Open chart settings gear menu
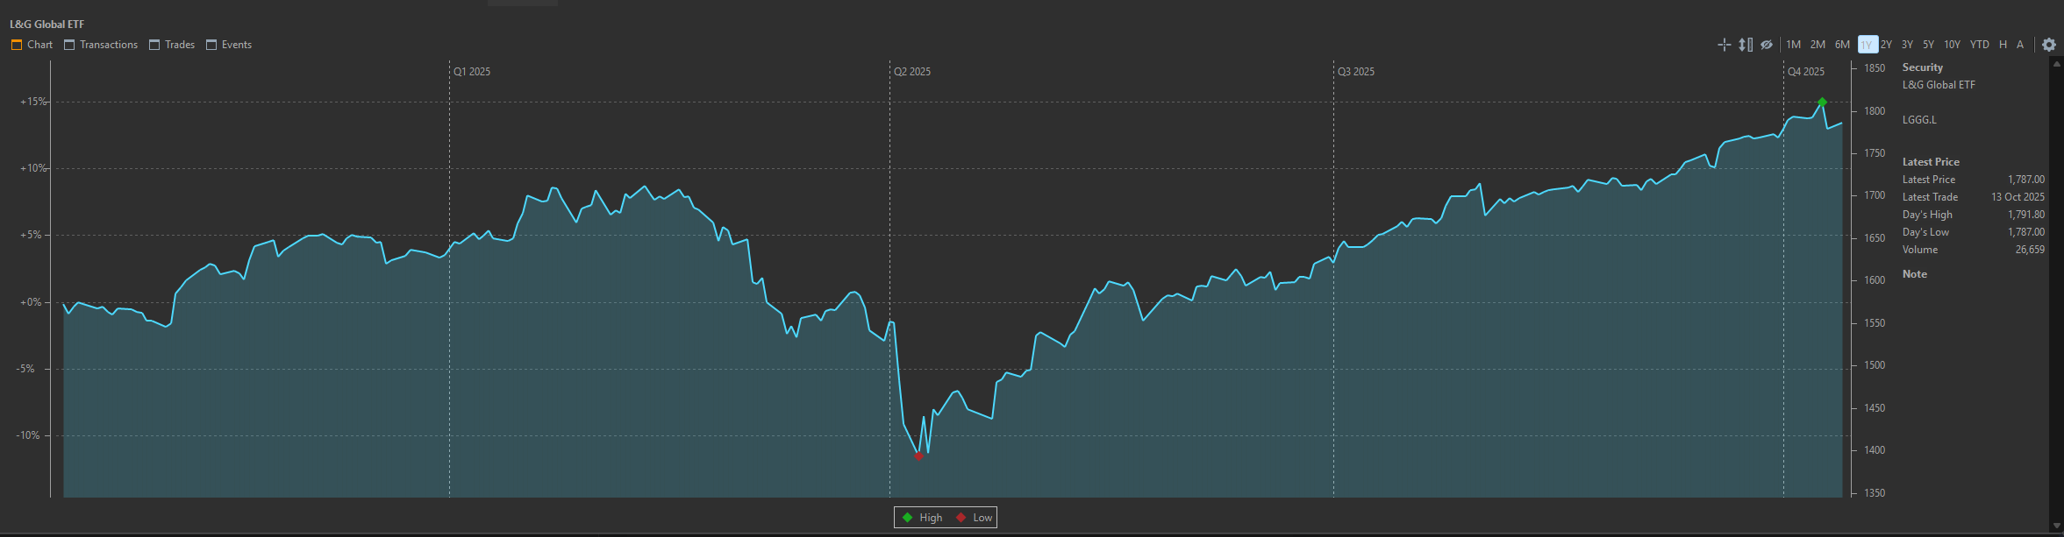2064x537 pixels. [x=2049, y=45]
